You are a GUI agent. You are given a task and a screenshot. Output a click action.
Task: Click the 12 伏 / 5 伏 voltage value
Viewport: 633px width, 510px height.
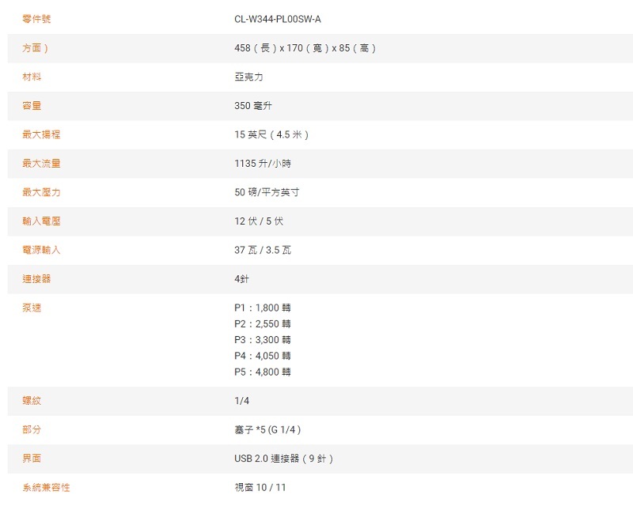pyautogui.click(x=259, y=221)
